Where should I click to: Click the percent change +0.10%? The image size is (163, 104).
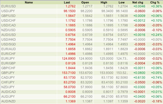tap(157, 21)
